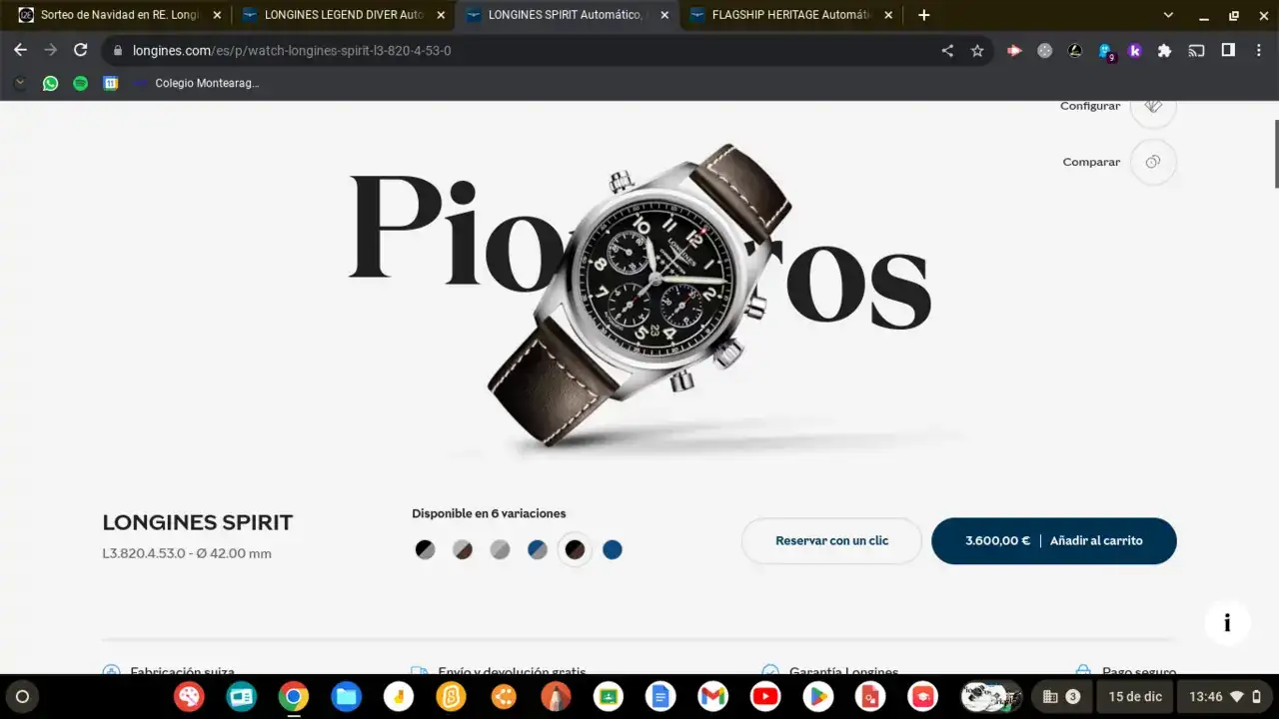
Task: Click Reservar con un clic button
Action: click(x=831, y=541)
